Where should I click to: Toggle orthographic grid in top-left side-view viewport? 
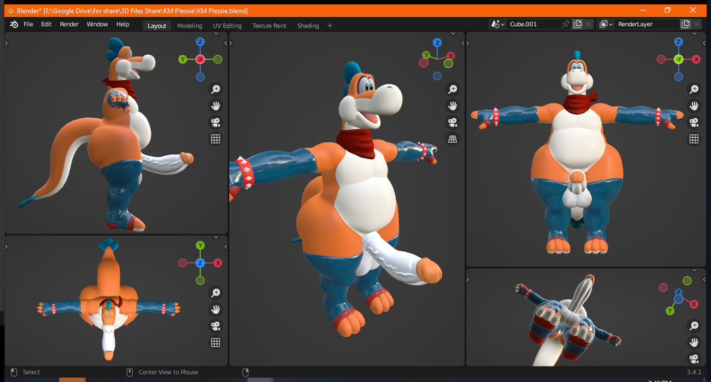tap(215, 139)
